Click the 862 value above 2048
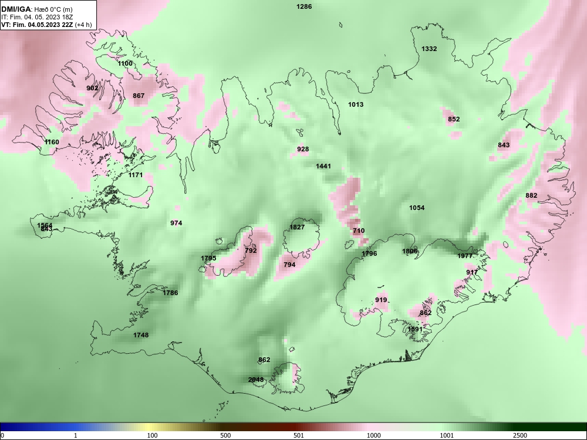This screenshot has height=440, width=587. click(264, 360)
